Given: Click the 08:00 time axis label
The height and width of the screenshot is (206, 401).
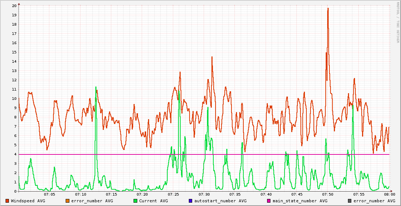Looking at the screenshot, I should 390,194.
